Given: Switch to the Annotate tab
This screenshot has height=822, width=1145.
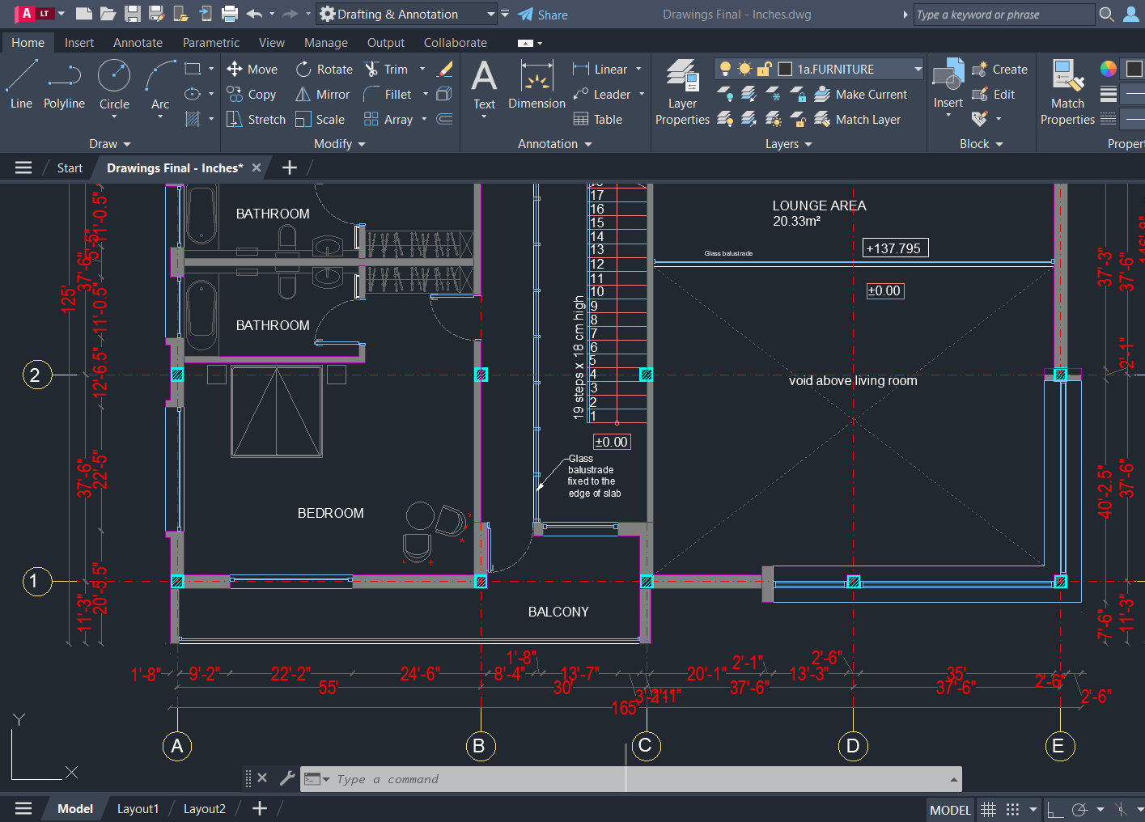Looking at the screenshot, I should [138, 43].
